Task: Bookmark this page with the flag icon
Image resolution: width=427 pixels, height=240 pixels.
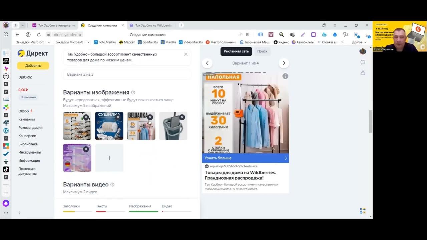Action: [x=247, y=34]
